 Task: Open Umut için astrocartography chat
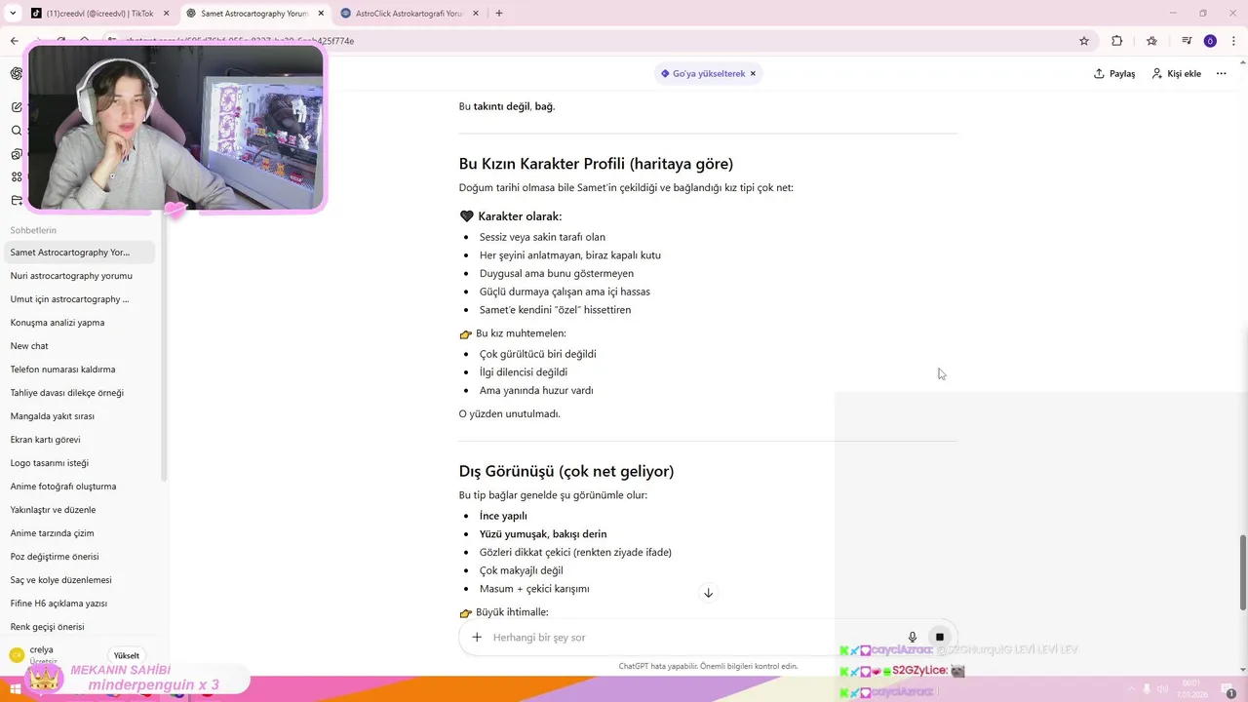[78, 299]
